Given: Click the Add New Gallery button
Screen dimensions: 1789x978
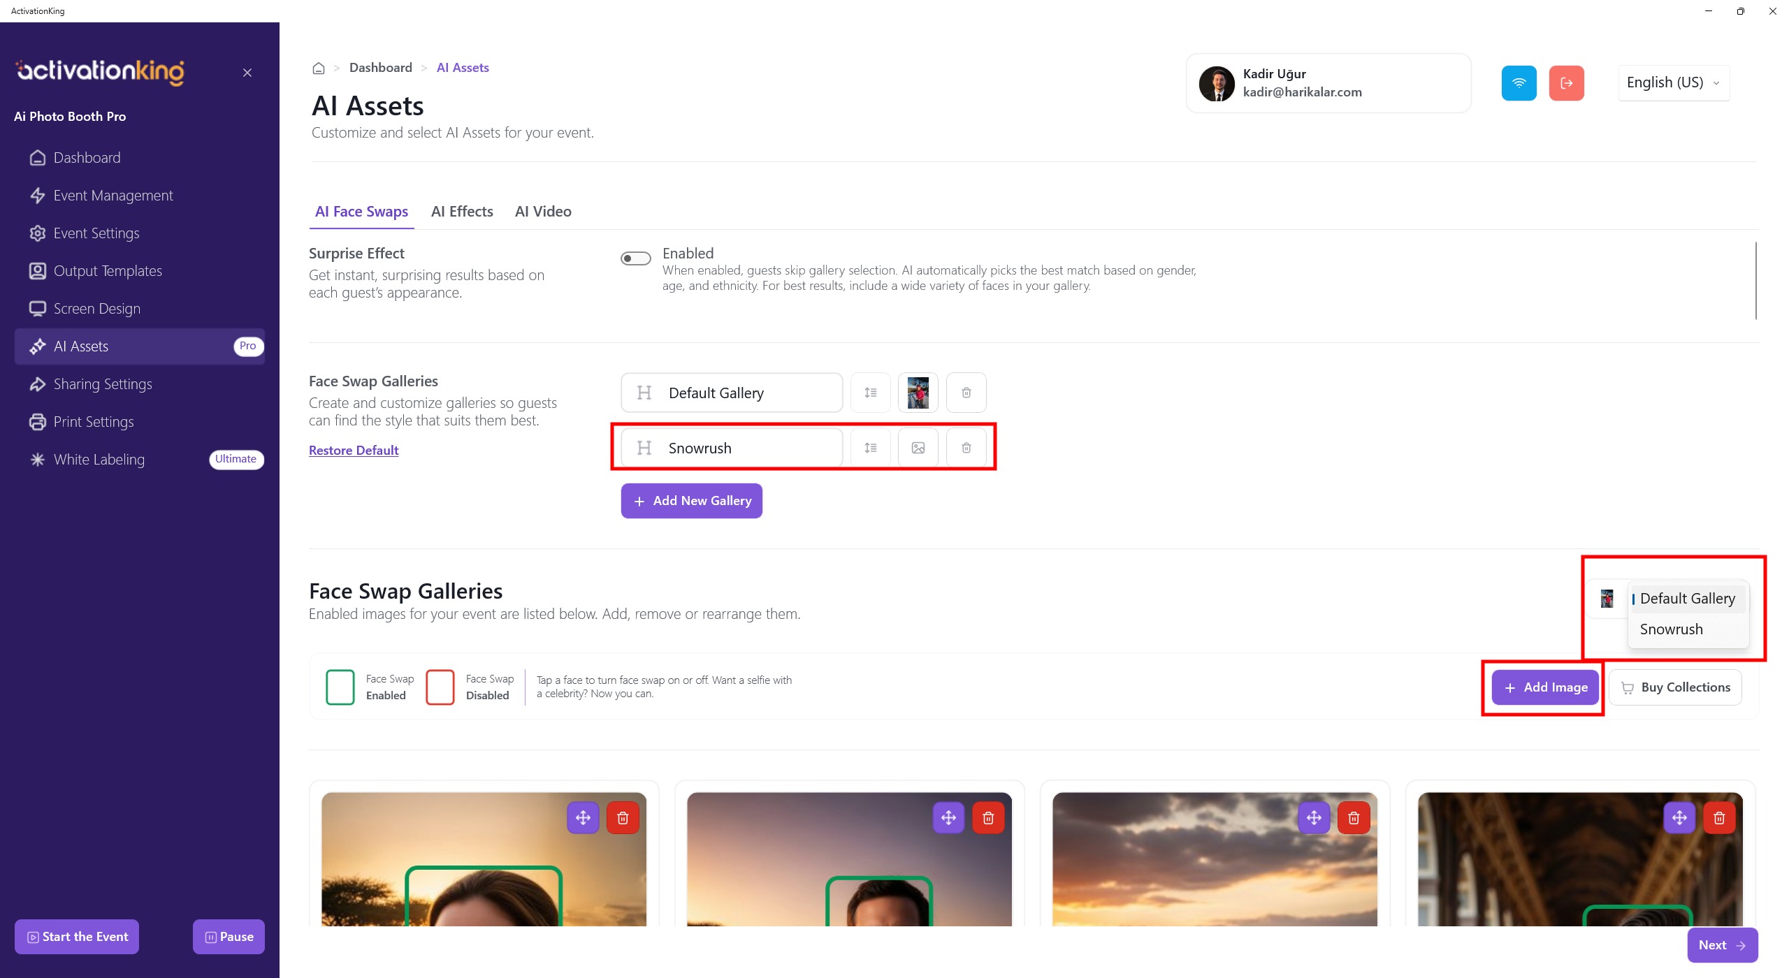Looking at the screenshot, I should (x=691, y=501).
